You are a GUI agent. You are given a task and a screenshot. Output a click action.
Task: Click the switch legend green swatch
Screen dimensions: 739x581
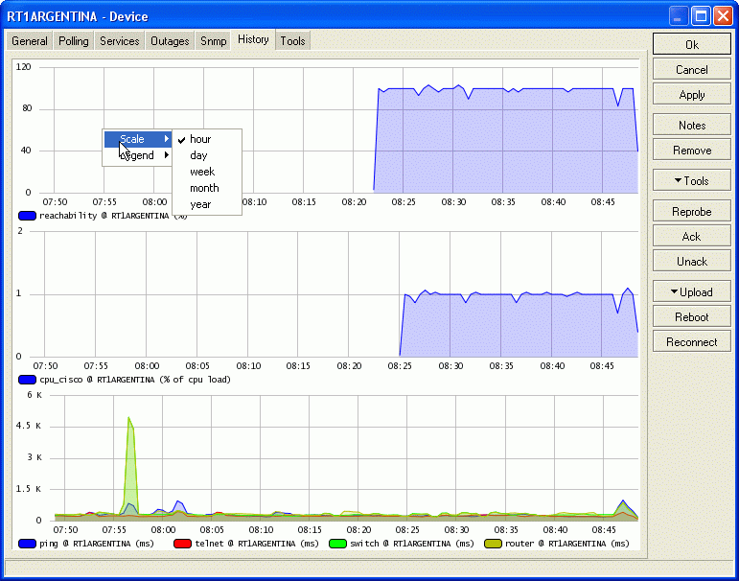[x=337, y=544]
